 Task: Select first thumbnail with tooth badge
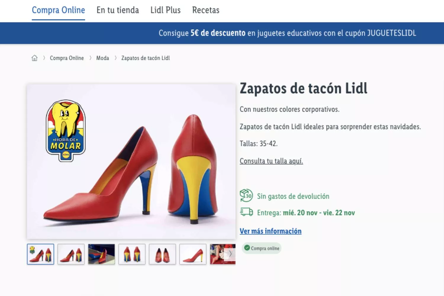coord(41,254)
